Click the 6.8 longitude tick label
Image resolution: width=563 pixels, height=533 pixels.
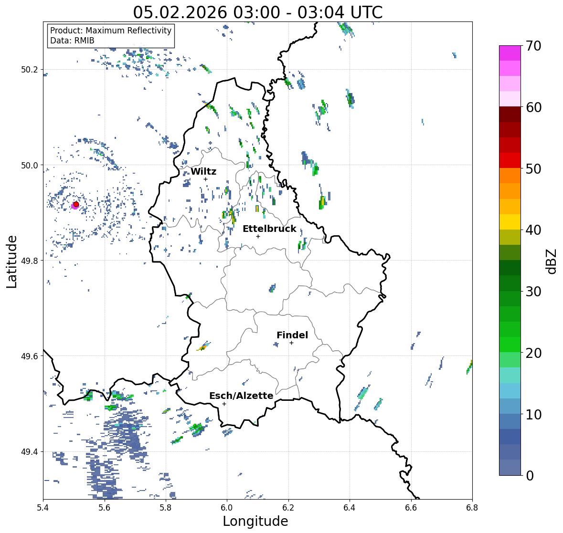pyautogui.click(x=472, y=508)
